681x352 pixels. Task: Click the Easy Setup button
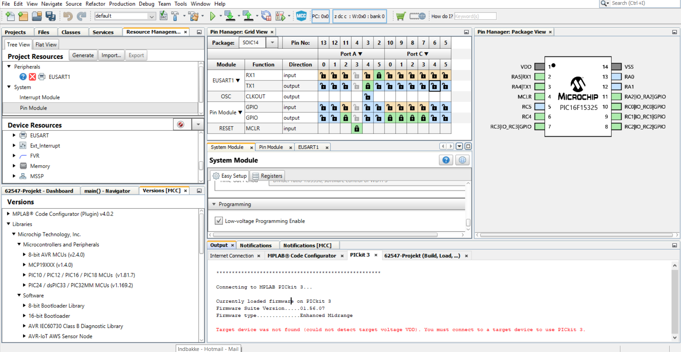pos(229,176)
